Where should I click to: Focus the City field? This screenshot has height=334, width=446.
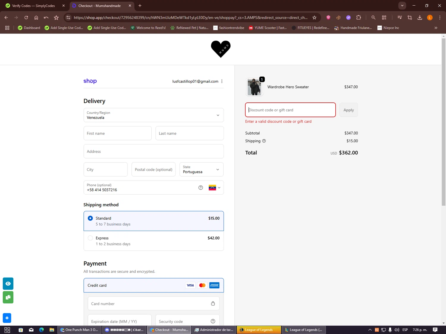(106, 170)
